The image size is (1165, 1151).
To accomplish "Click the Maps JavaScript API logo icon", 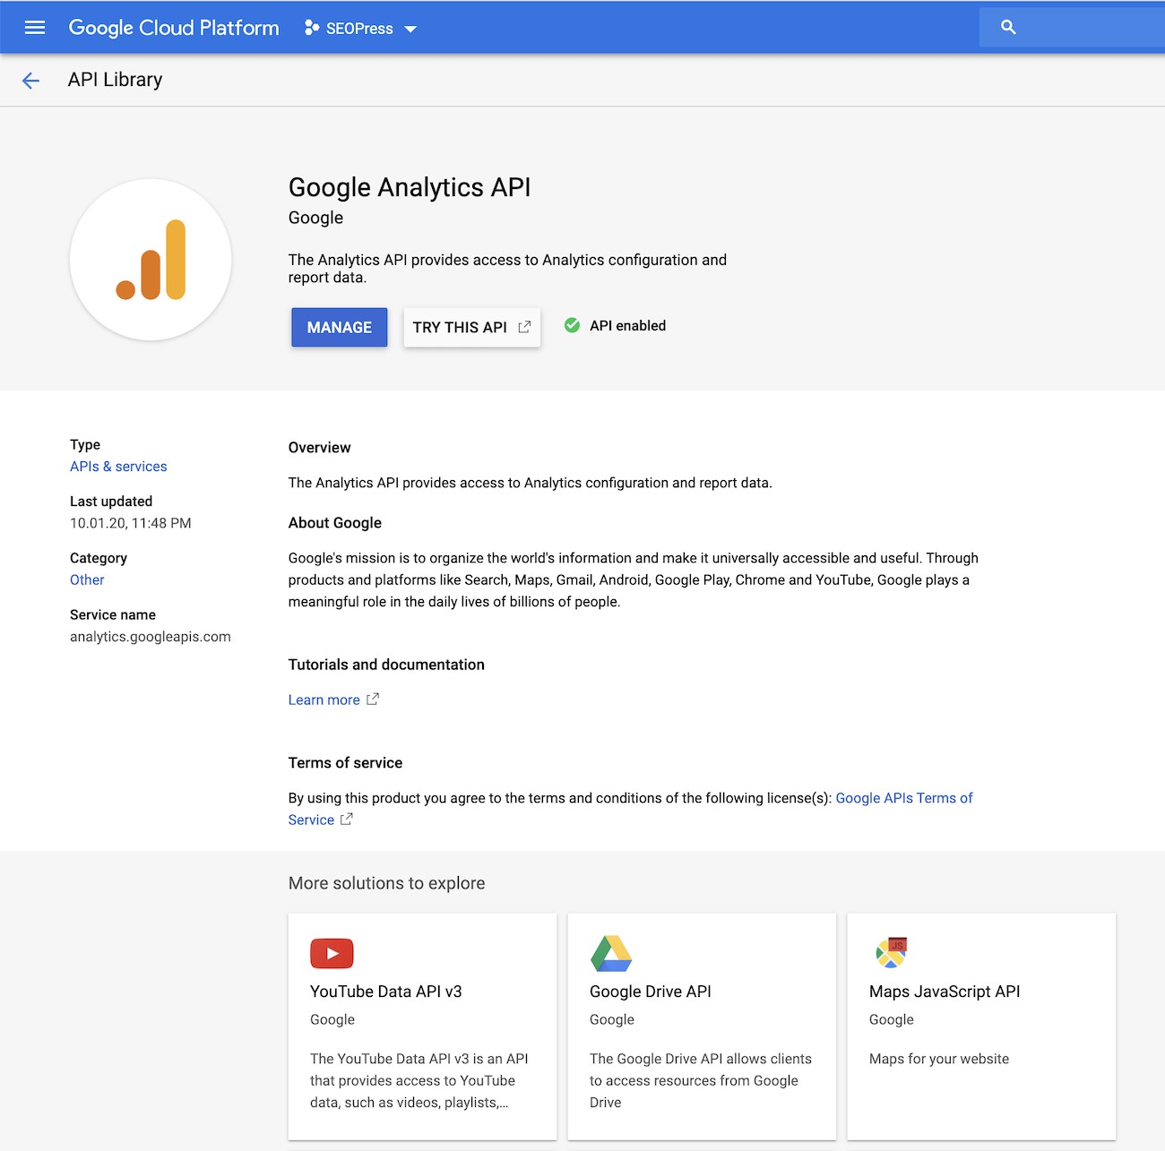I will pyautogui.click(x=892, y=953).
